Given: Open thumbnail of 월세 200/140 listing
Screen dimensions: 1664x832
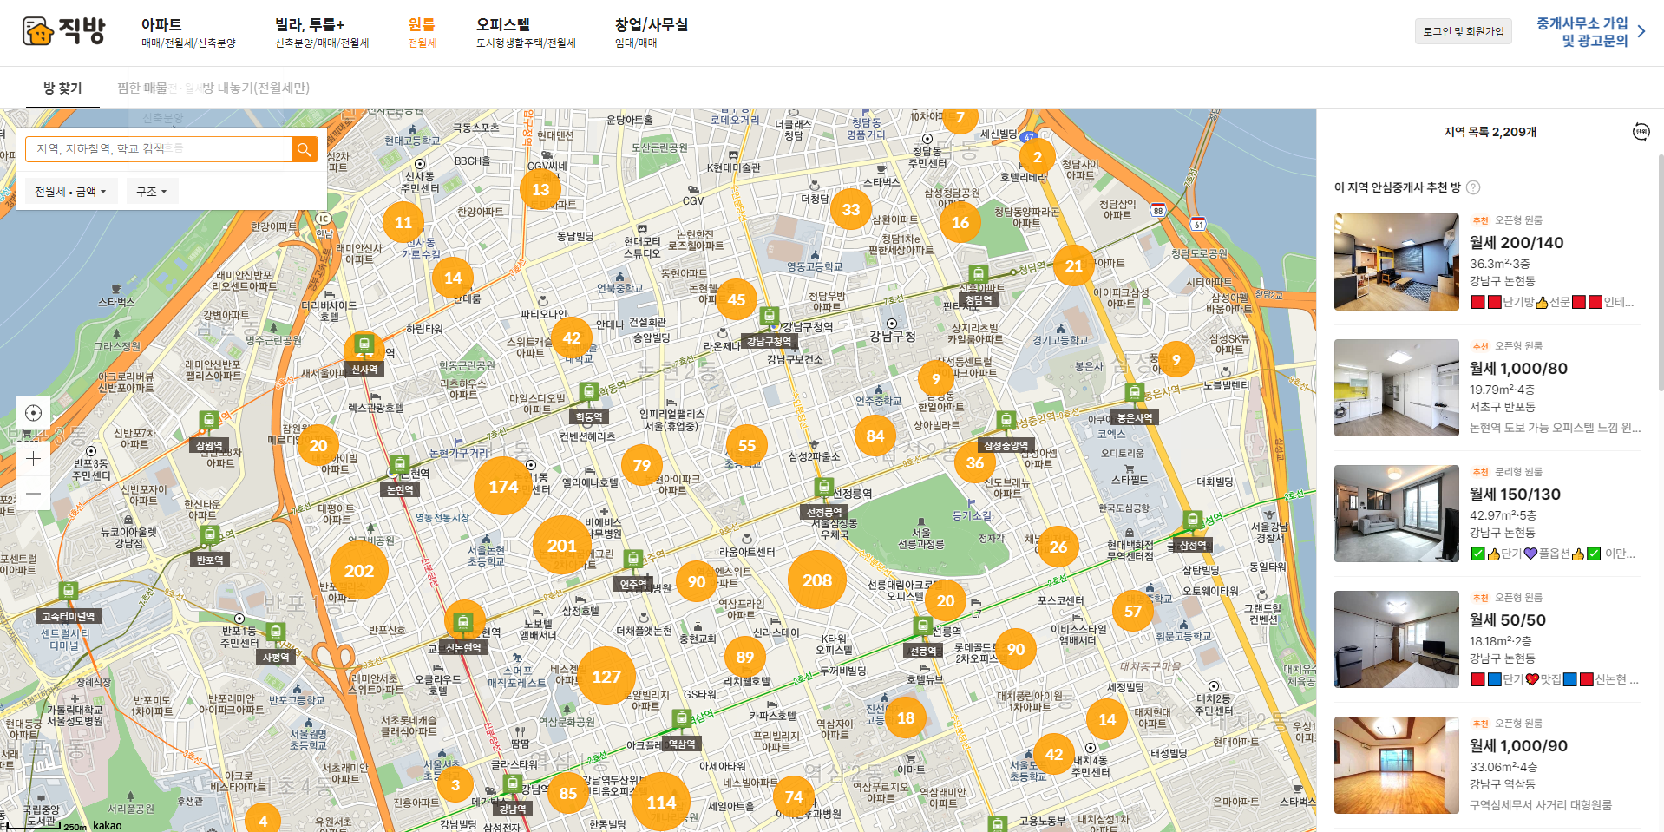Looking at the screenshot, I should coord(1397,262).
